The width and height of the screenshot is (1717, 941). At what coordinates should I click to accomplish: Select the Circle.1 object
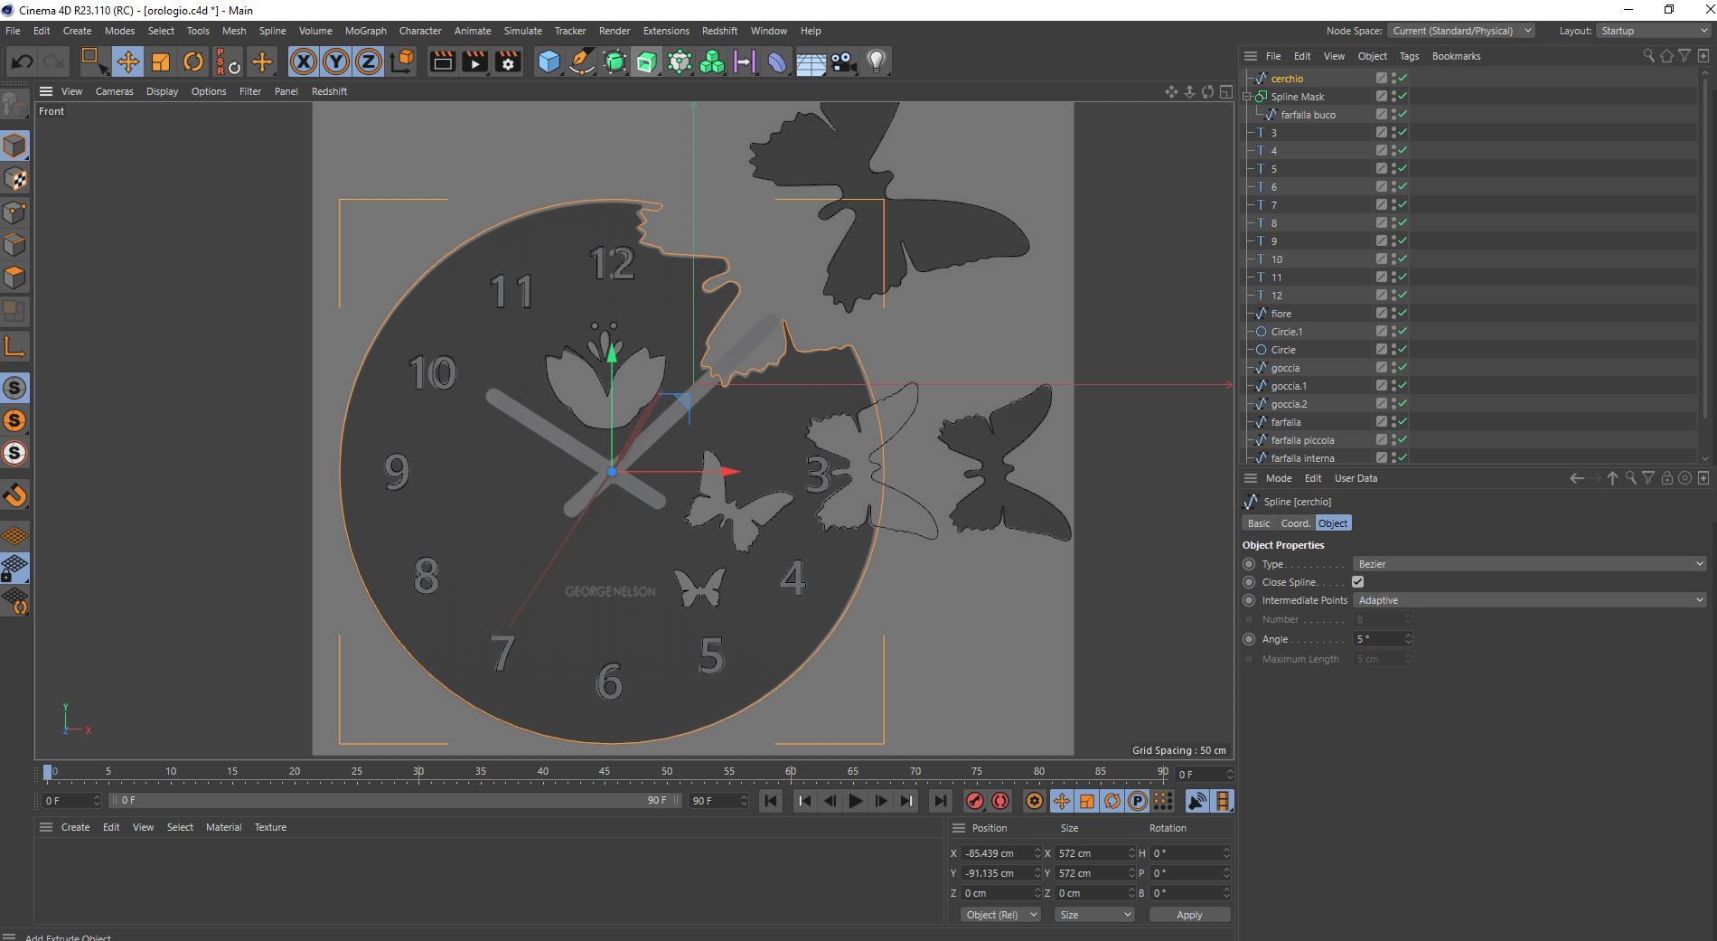tap(1286, 332)
